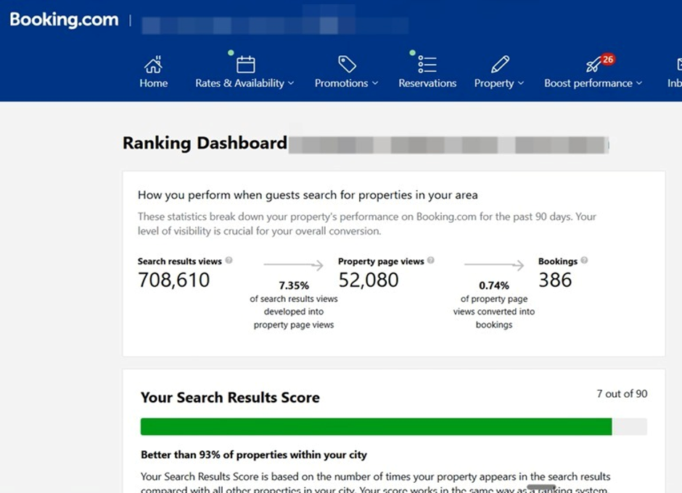The height and width of the screenshot is (493, 682).
Task: Click the 386 bookings value
Action: 555,280
